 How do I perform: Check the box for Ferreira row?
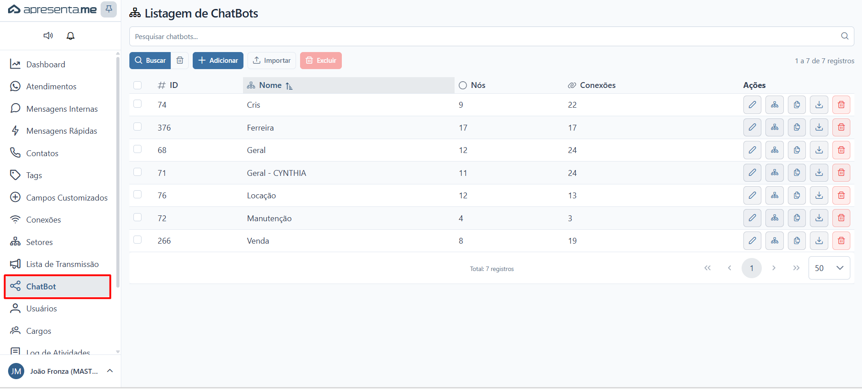(x=137, y=127)
